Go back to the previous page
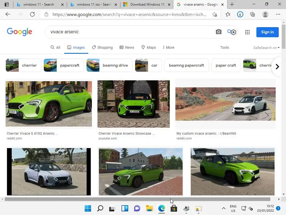 (8, 14)
